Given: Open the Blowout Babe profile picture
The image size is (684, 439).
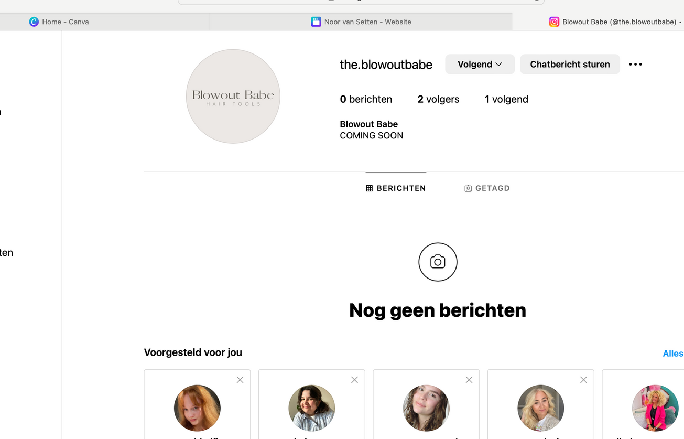Looking at the screenshot, I should (233, 97).
